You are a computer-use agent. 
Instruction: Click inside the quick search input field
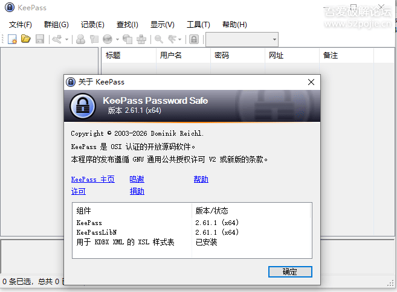(239, 39)
